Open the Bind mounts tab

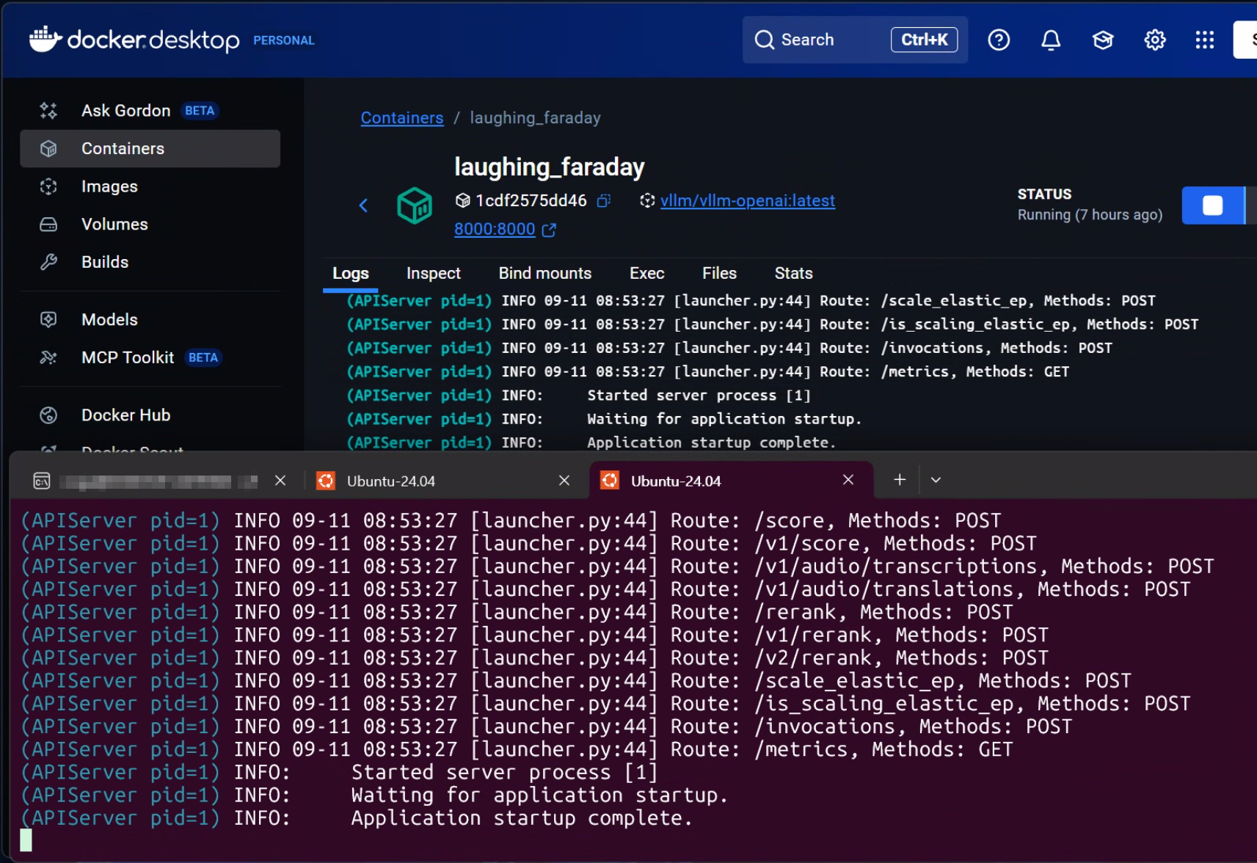[x=545, y=274]
